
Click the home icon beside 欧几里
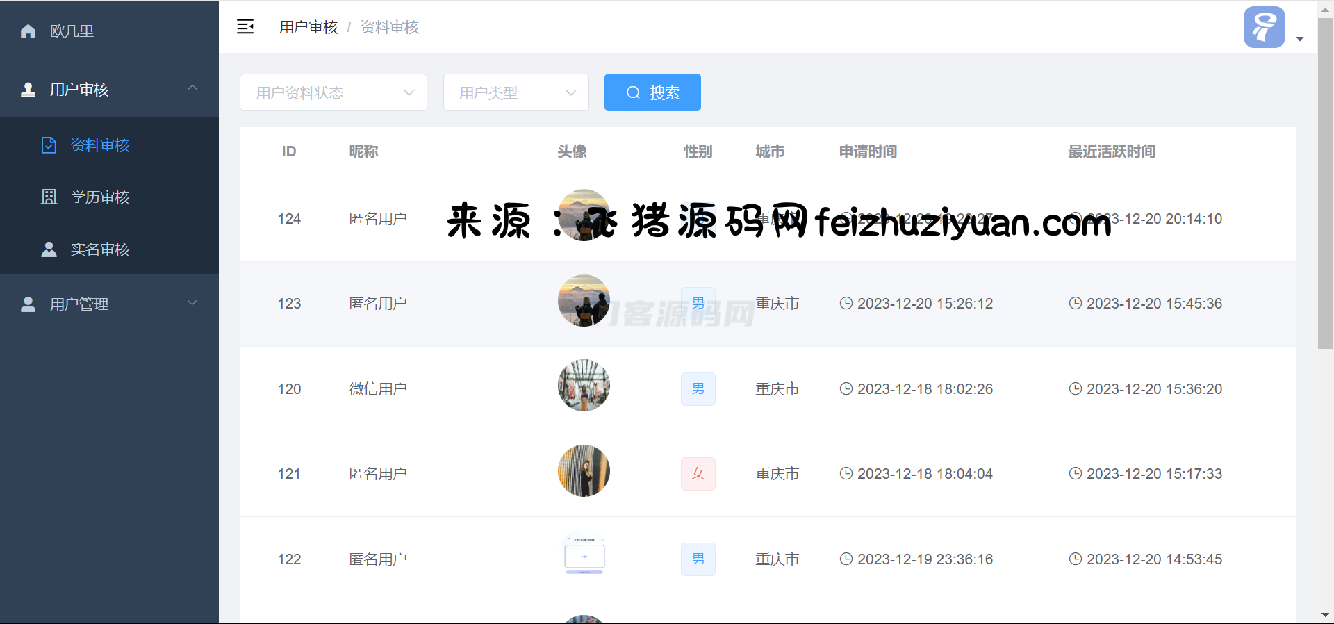[x=28, y=31]
